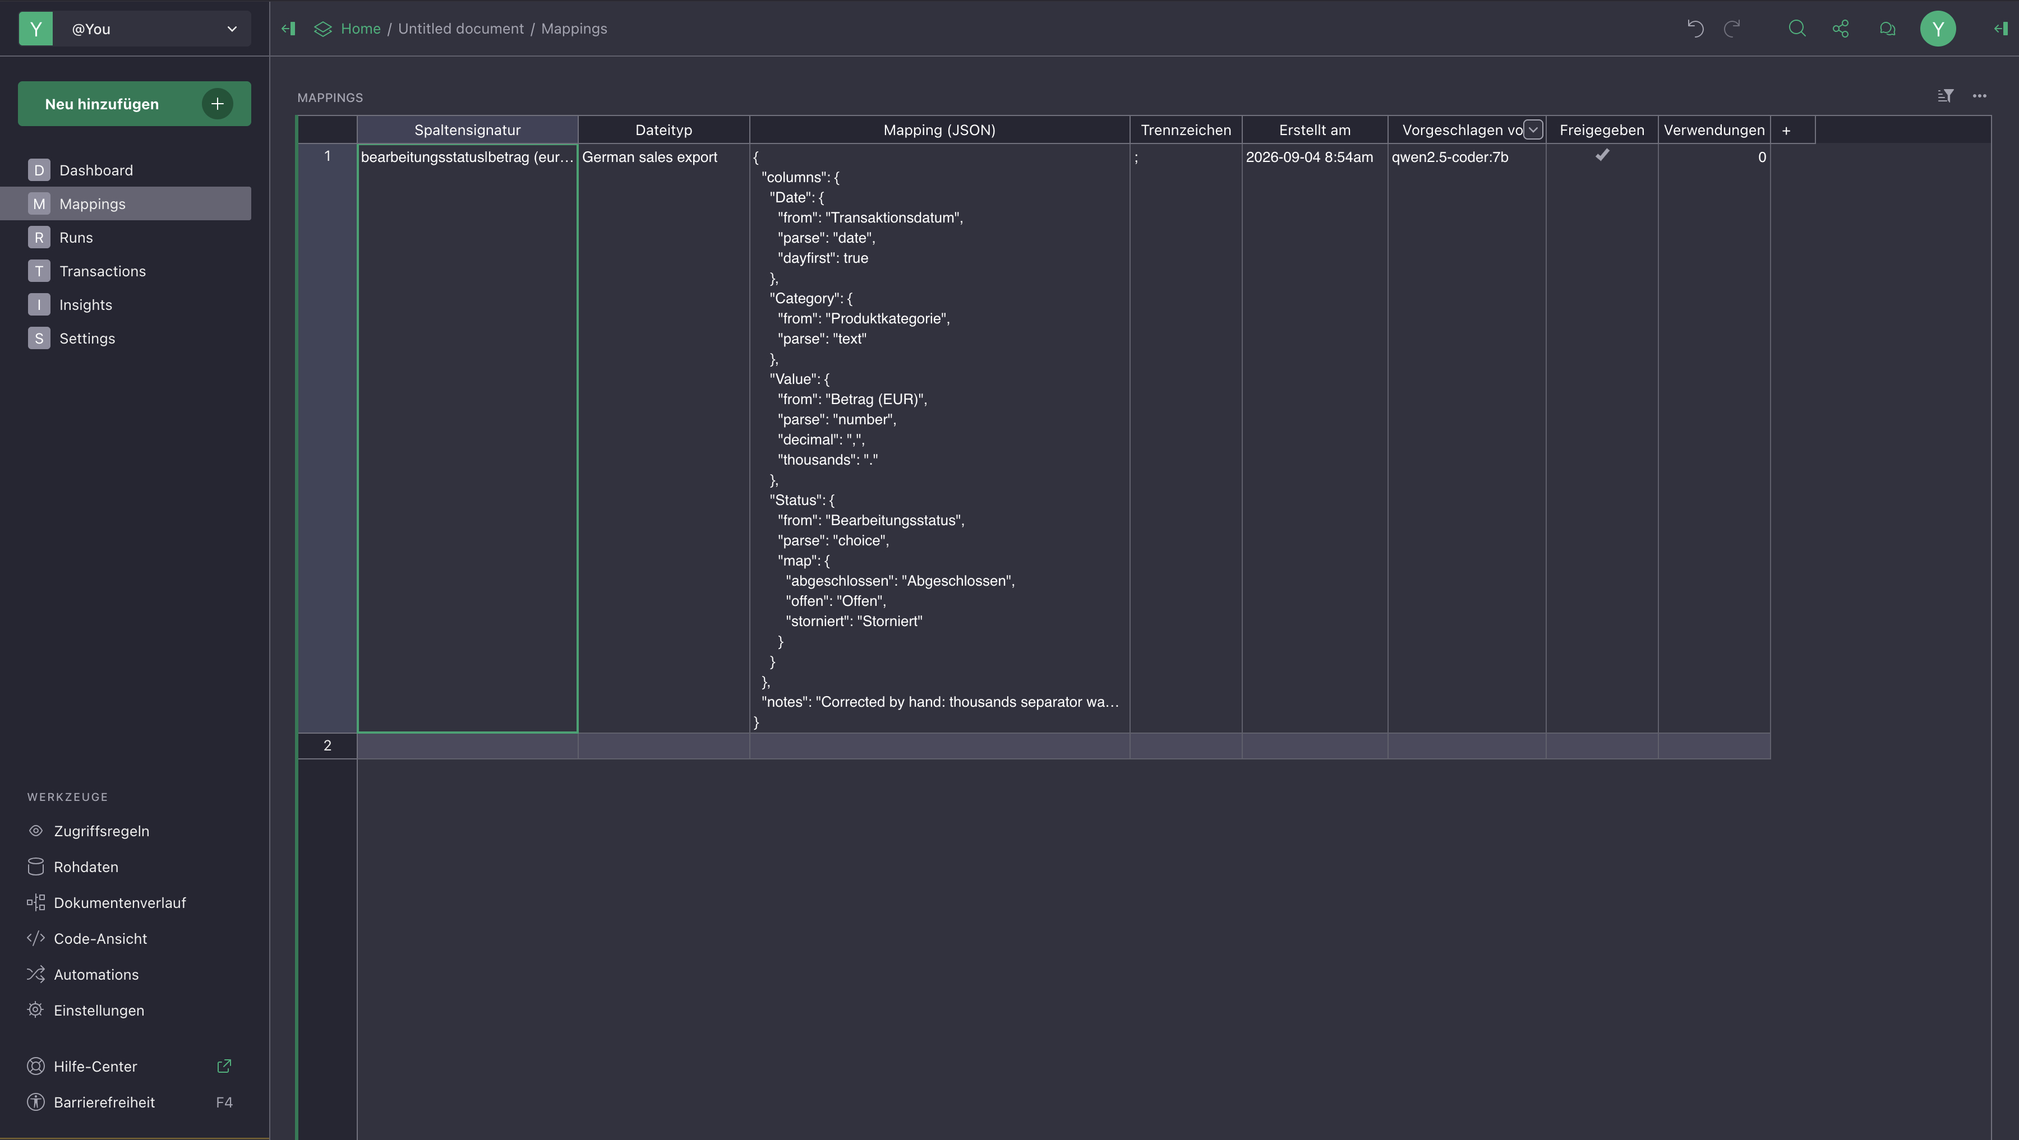Open the comments panel
Viewport: 2019px width, 1140px height.
[x=1887, y=29]
